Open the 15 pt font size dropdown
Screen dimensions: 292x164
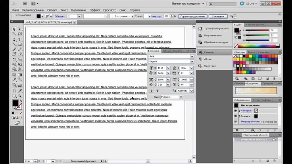tap(168, 68)
